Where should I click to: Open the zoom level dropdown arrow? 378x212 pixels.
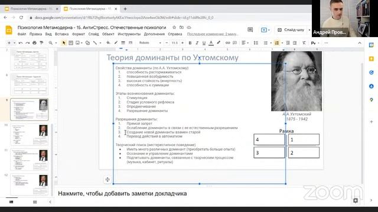pyautogui.click(x=56, y=43)
